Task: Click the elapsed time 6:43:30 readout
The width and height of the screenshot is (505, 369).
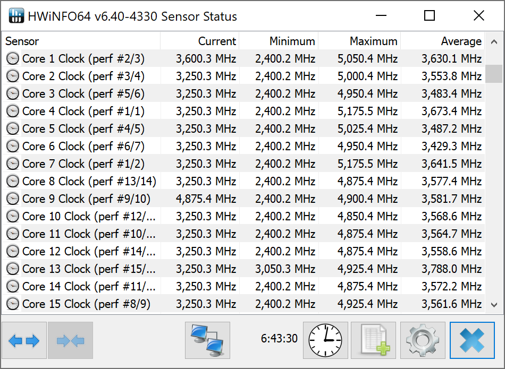Action: [x=279, y=338]
